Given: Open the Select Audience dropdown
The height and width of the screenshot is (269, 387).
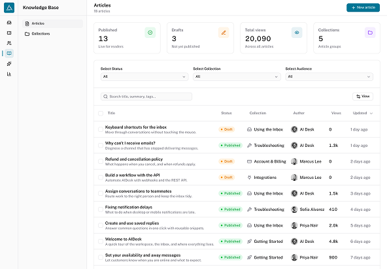Looking at the screenshot, I should click(329, 76).
